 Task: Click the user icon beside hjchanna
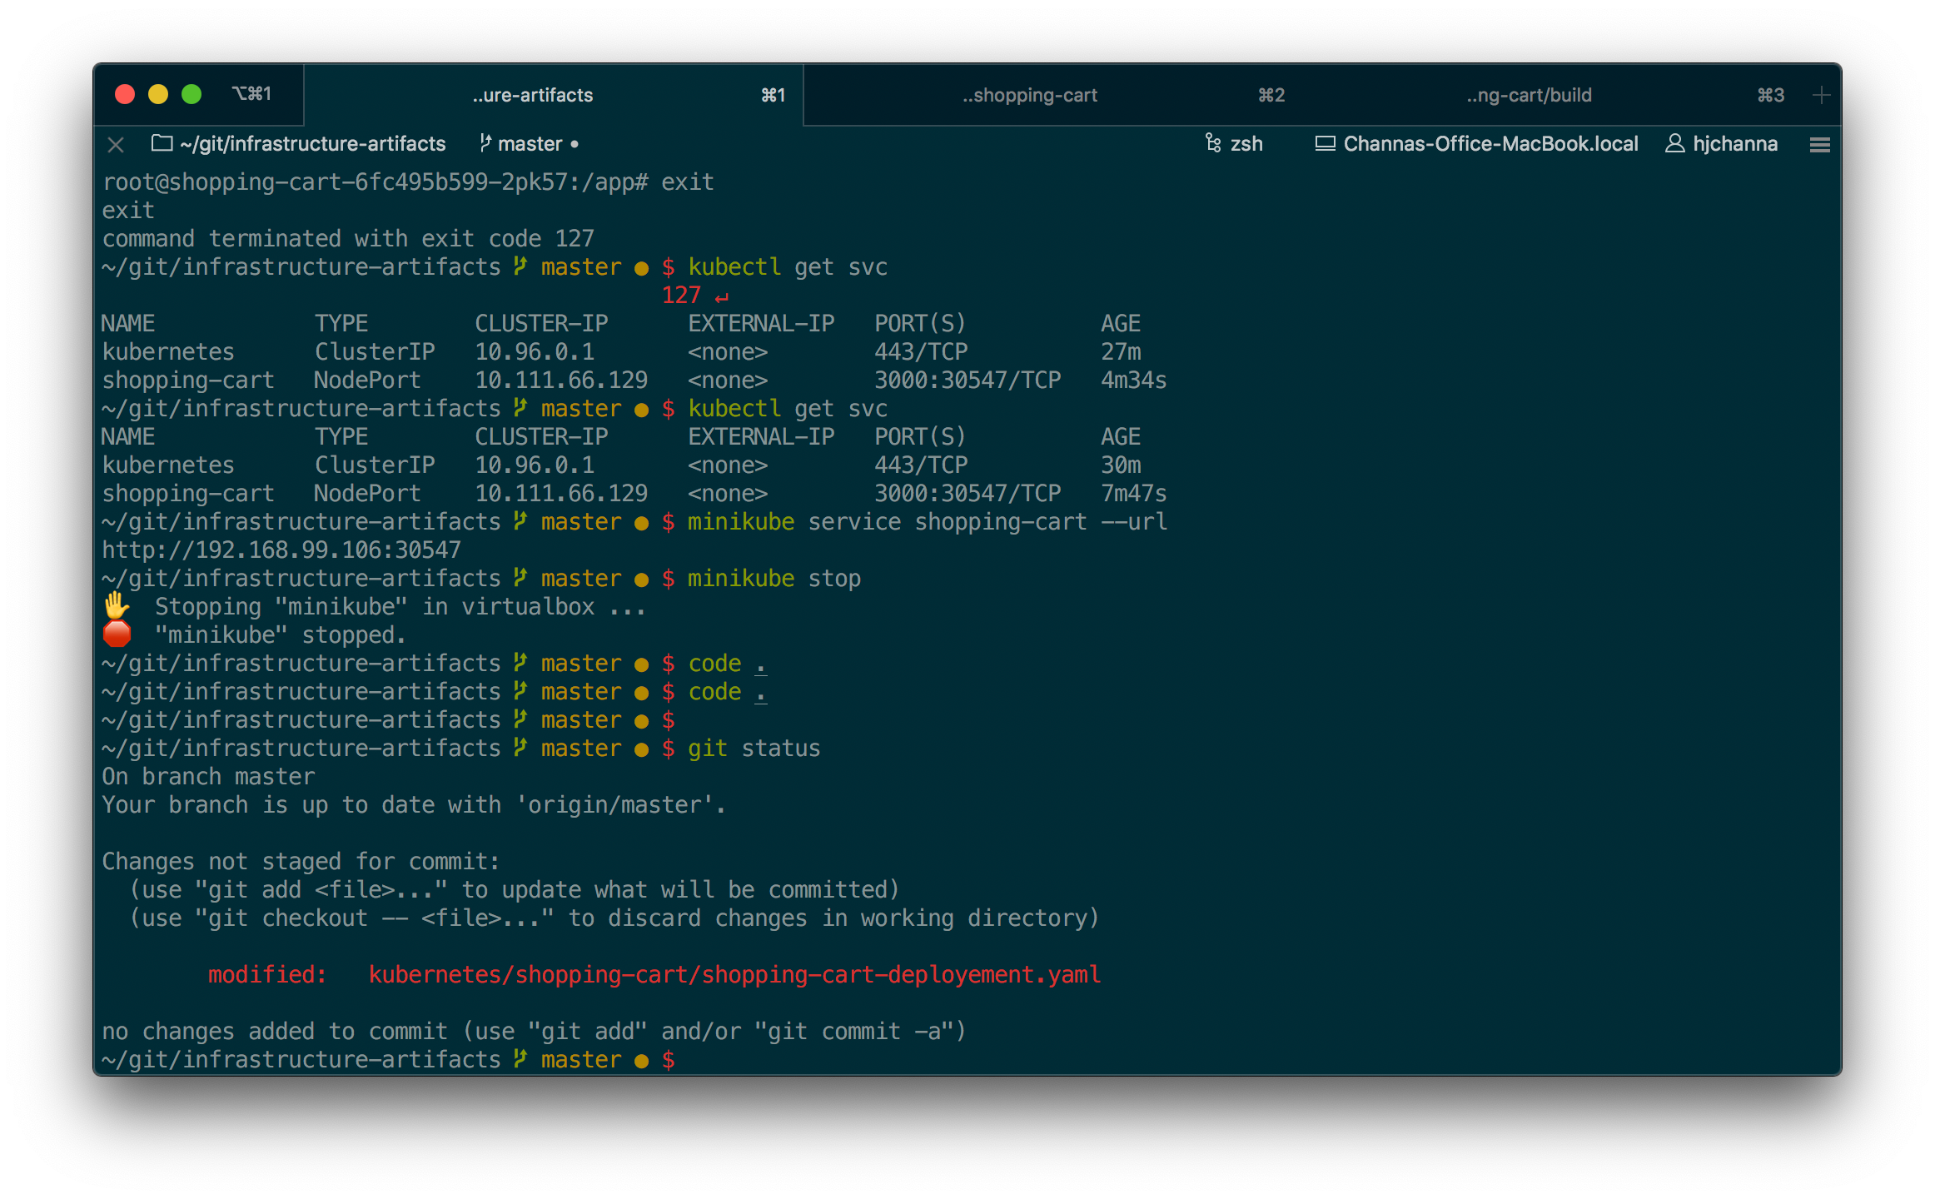coord(1674,144)
